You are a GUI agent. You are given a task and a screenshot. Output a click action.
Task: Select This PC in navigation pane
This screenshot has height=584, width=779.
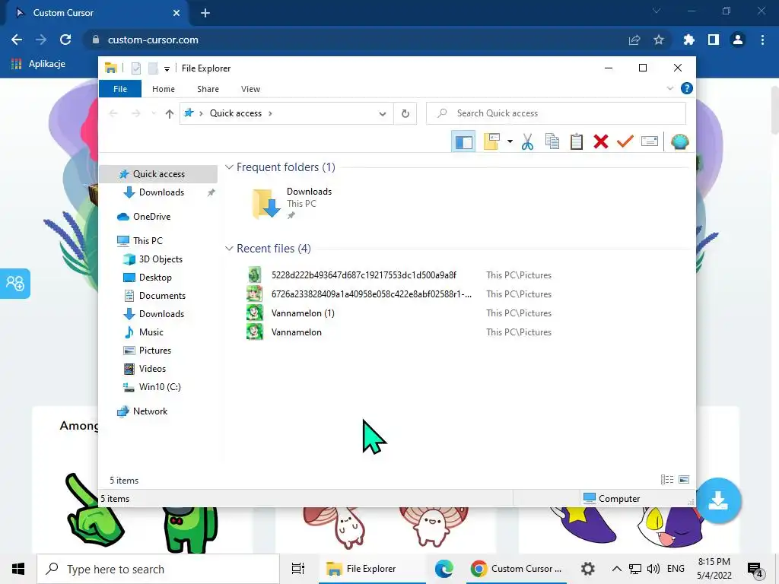tap(148, 241)
